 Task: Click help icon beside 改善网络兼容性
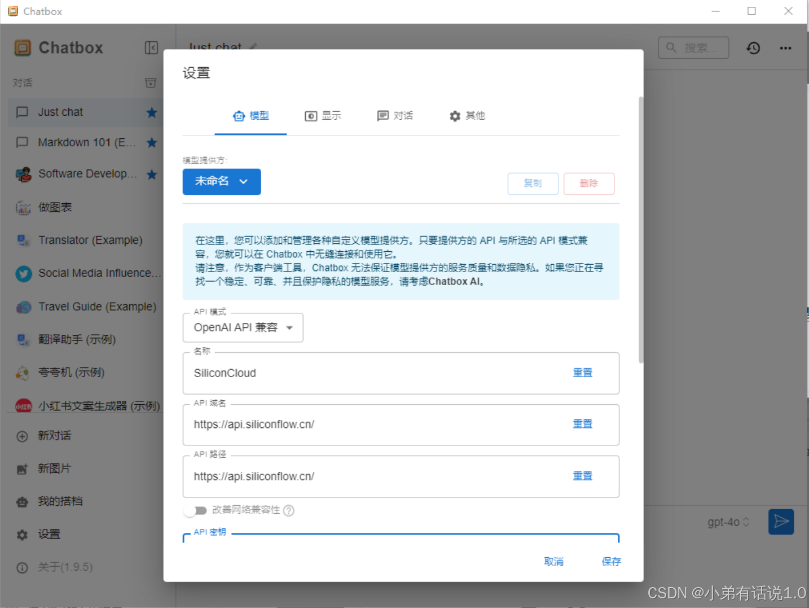pyautogui.click(x=289, y=510)
